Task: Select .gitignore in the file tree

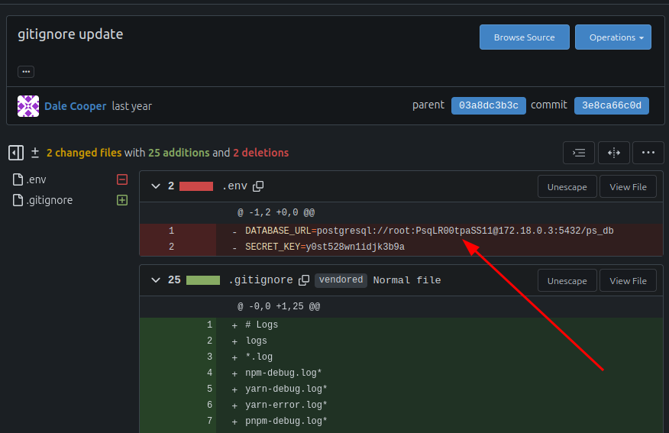Action: pyautogui.click(x=49, y=200)
